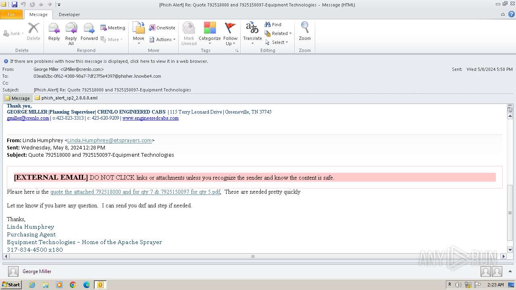Image resolution: width=516 pixels, height=290 pixels.
Task: Open www.engineeredcabs.com link
Action: [150, 118]
